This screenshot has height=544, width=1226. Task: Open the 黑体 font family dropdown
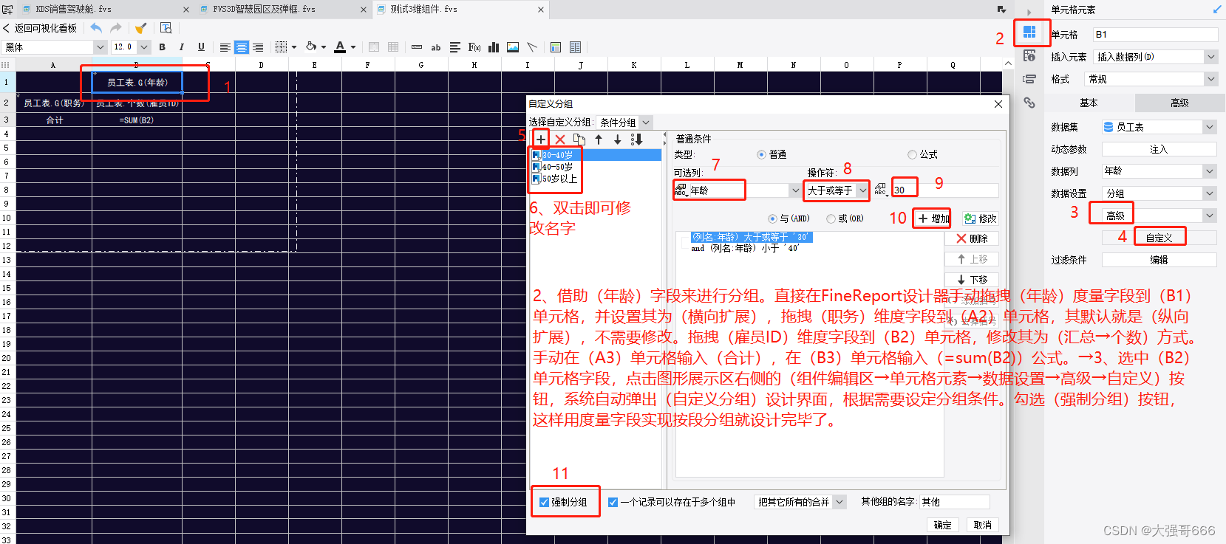point(101,47)
